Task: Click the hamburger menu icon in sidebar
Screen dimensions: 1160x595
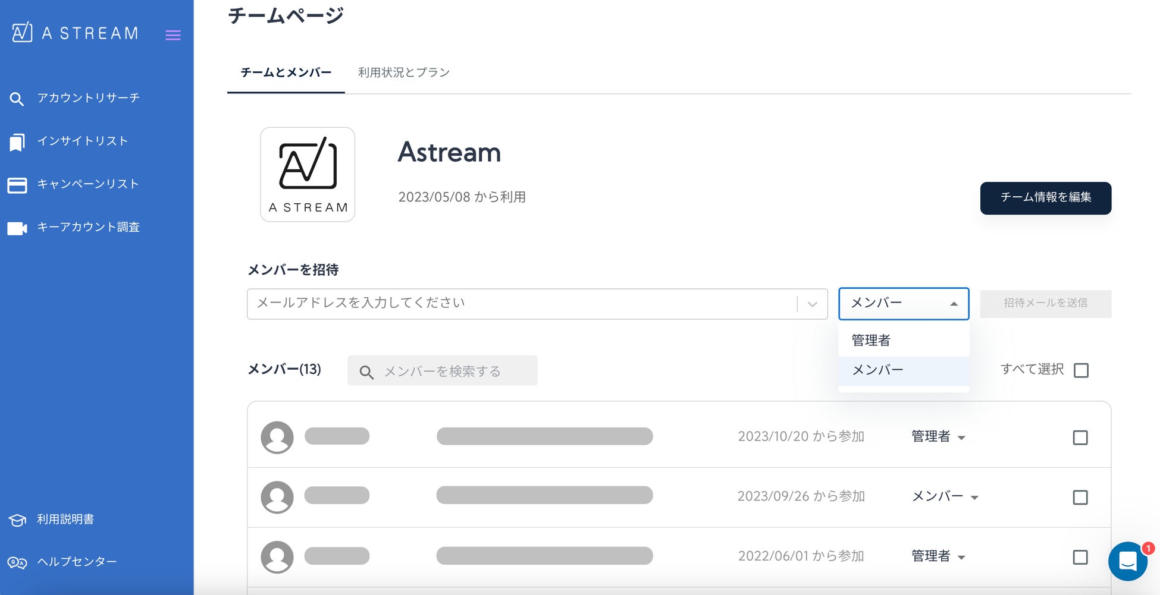Action: [173, 35]
